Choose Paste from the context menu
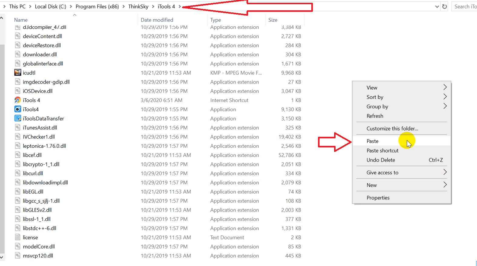 [373, 141]
